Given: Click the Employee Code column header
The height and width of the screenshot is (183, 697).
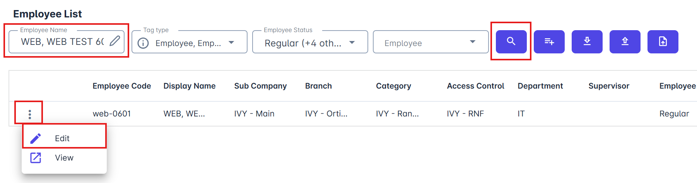Looking at the screenshot, I should coord(121,86).
